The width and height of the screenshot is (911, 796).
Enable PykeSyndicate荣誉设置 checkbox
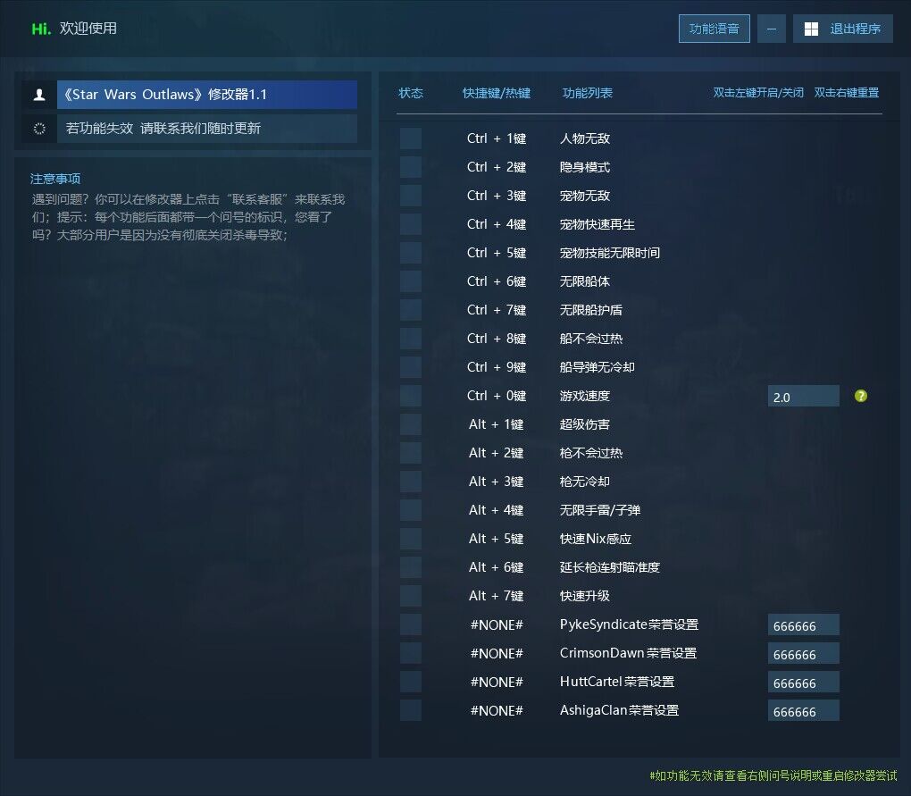pyautogui.click(x=411, y=624)
